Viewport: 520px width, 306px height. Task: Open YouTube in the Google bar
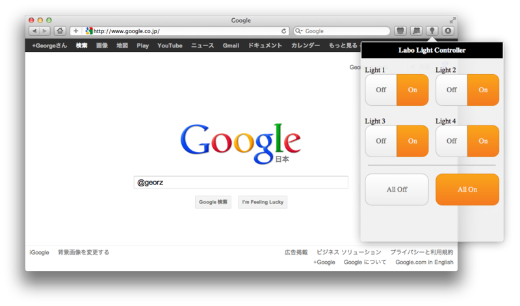coord(170,45)
